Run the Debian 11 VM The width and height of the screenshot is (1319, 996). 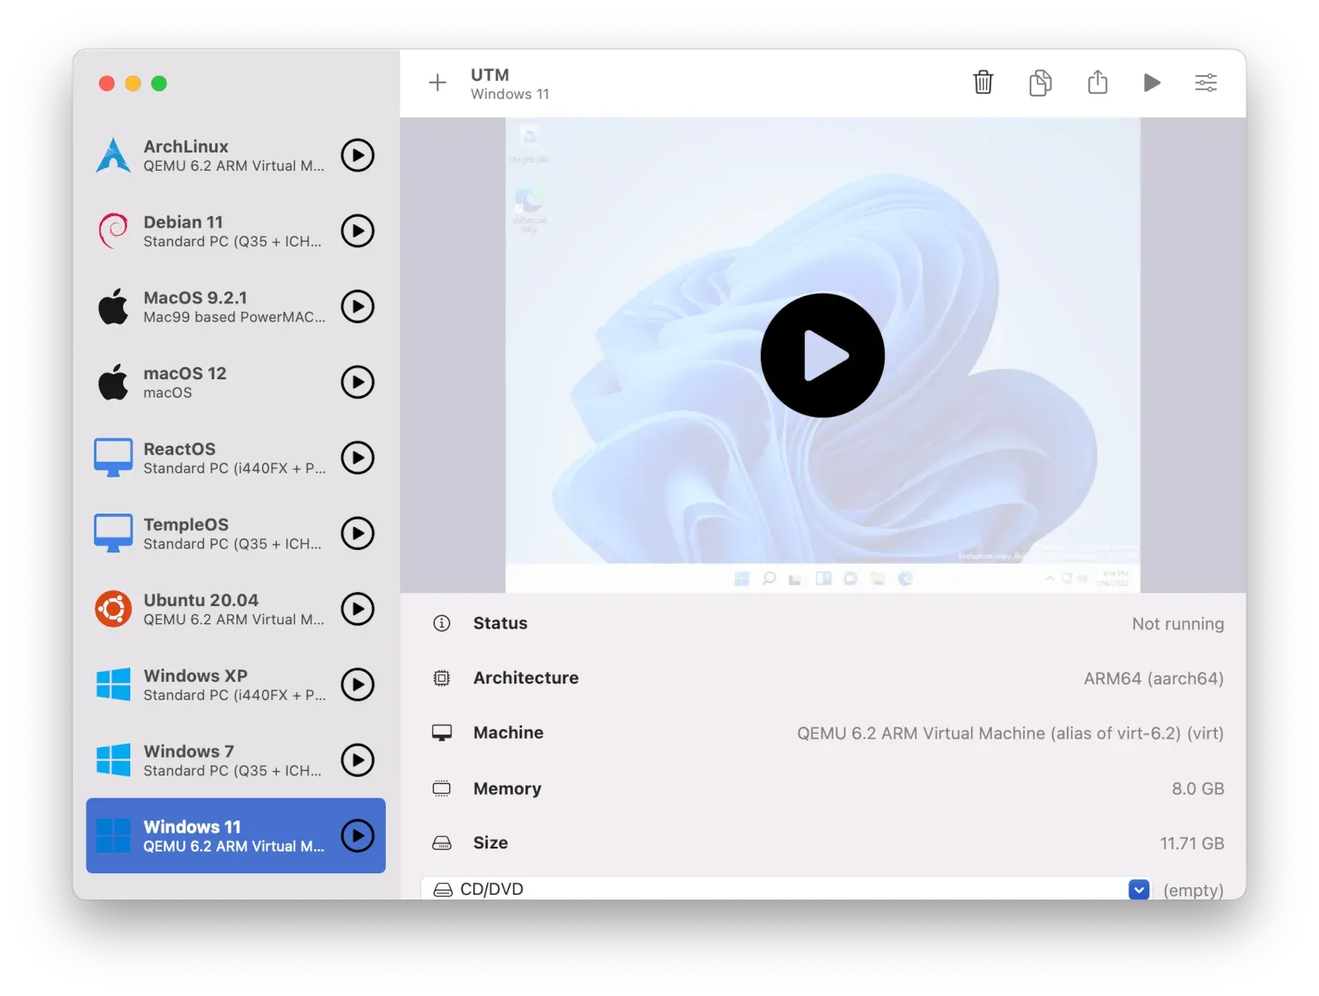[x=358, y=231]
